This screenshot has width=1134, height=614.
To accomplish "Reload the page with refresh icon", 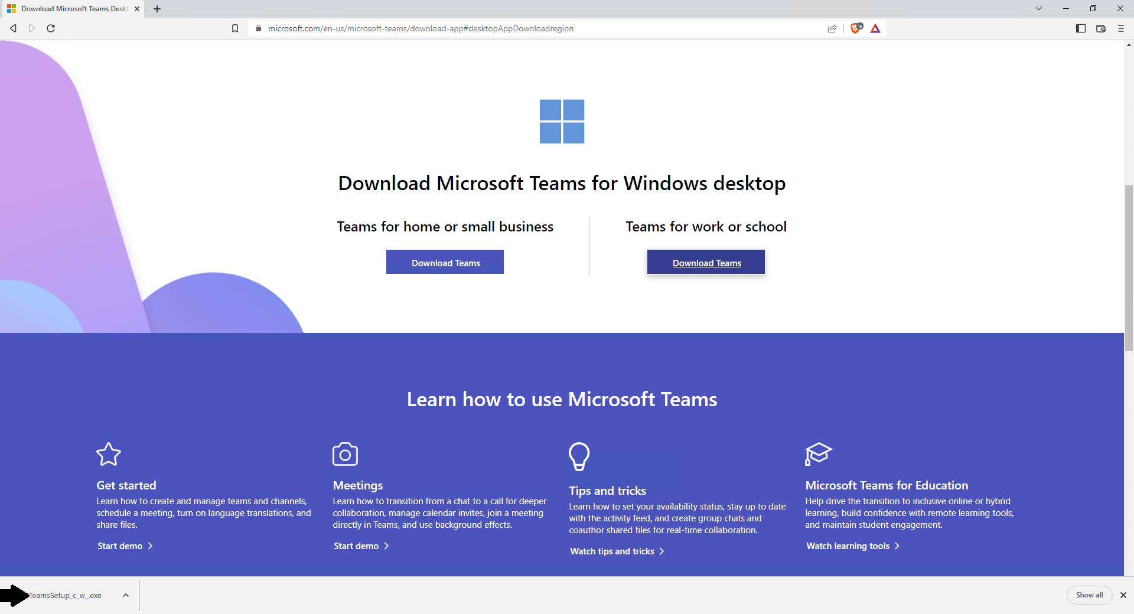I will pyautogui.click(x=51, y=28).
